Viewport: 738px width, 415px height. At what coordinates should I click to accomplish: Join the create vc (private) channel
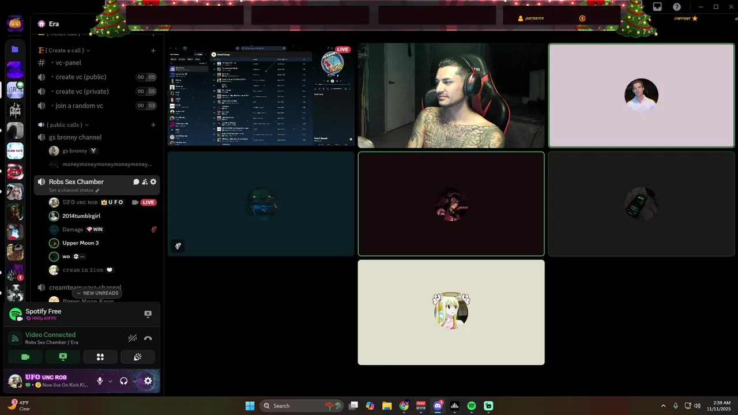coord(97,92)
